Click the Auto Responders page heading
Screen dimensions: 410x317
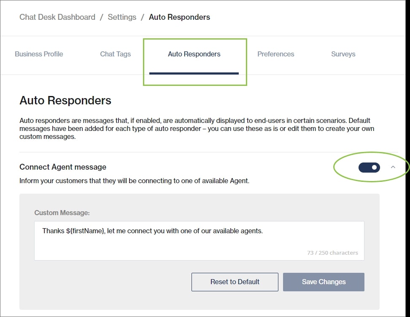pyautogui.click(x=65, y=101)
